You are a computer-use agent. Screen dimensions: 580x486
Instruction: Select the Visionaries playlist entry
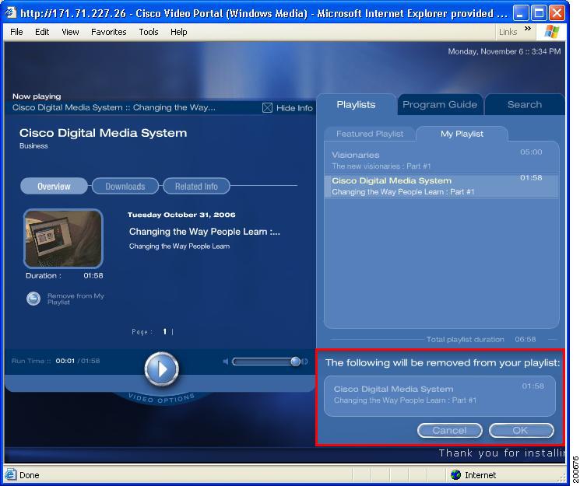coord(441,160)
